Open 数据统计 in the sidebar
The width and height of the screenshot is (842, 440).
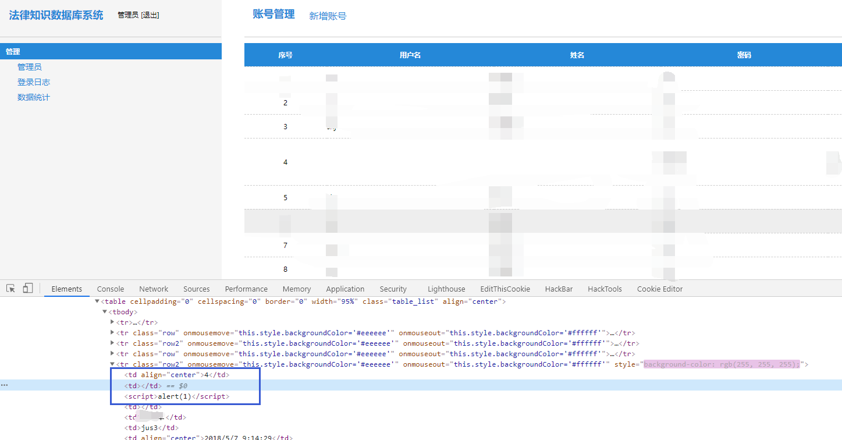(34, 97)
